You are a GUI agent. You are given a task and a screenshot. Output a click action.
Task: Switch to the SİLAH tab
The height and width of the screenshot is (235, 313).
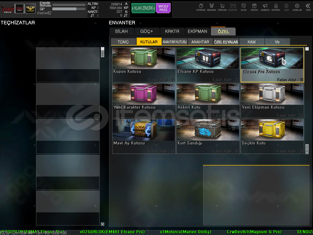(x=121, y=32)
